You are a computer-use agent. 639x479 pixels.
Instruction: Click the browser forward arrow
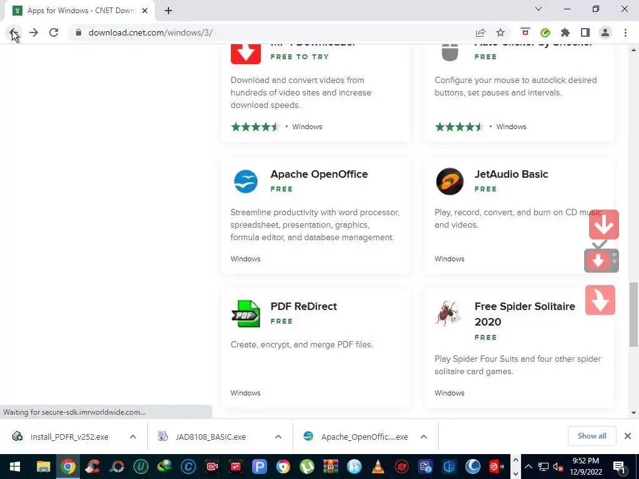34,32
